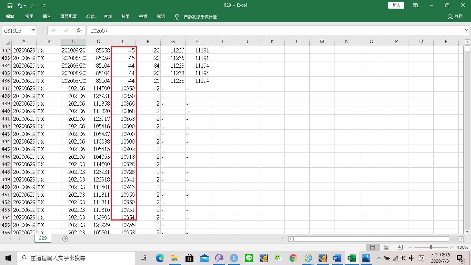Click vertical scrollbar down arrow
Image resolution: width=471 pixels, height=265 pixels.
467,232
